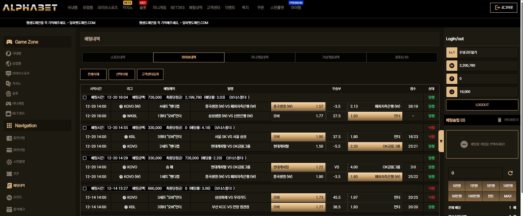Switch to the 스포츠내역 tab
523x216 pixels.
[118, 57]
